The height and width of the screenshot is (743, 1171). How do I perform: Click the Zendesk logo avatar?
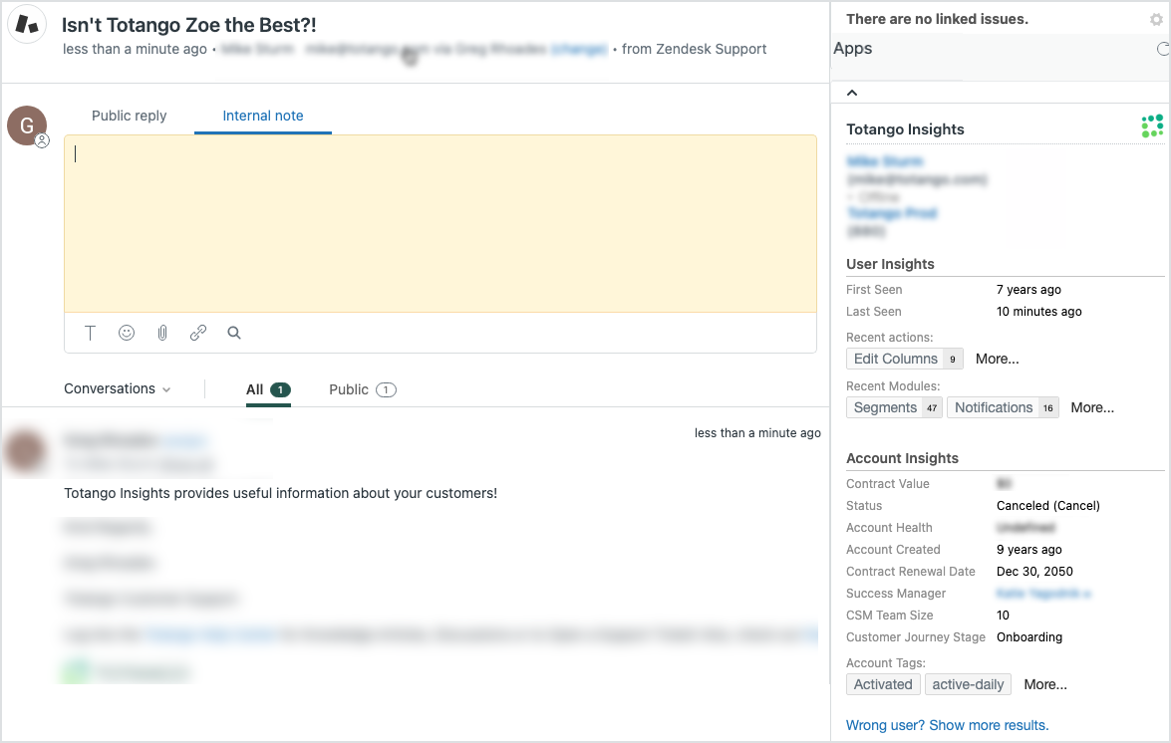tap(28, 25)
